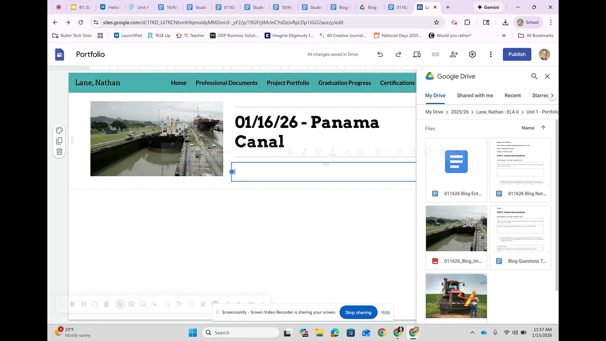Go to Lane, Nathan - ELA II breadcrumb

497,112
